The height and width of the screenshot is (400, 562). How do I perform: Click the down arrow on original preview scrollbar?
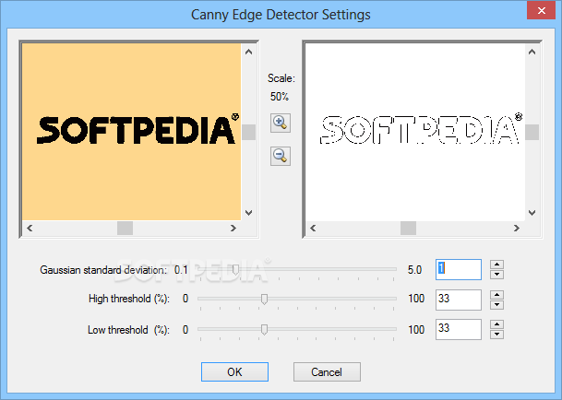249,213
